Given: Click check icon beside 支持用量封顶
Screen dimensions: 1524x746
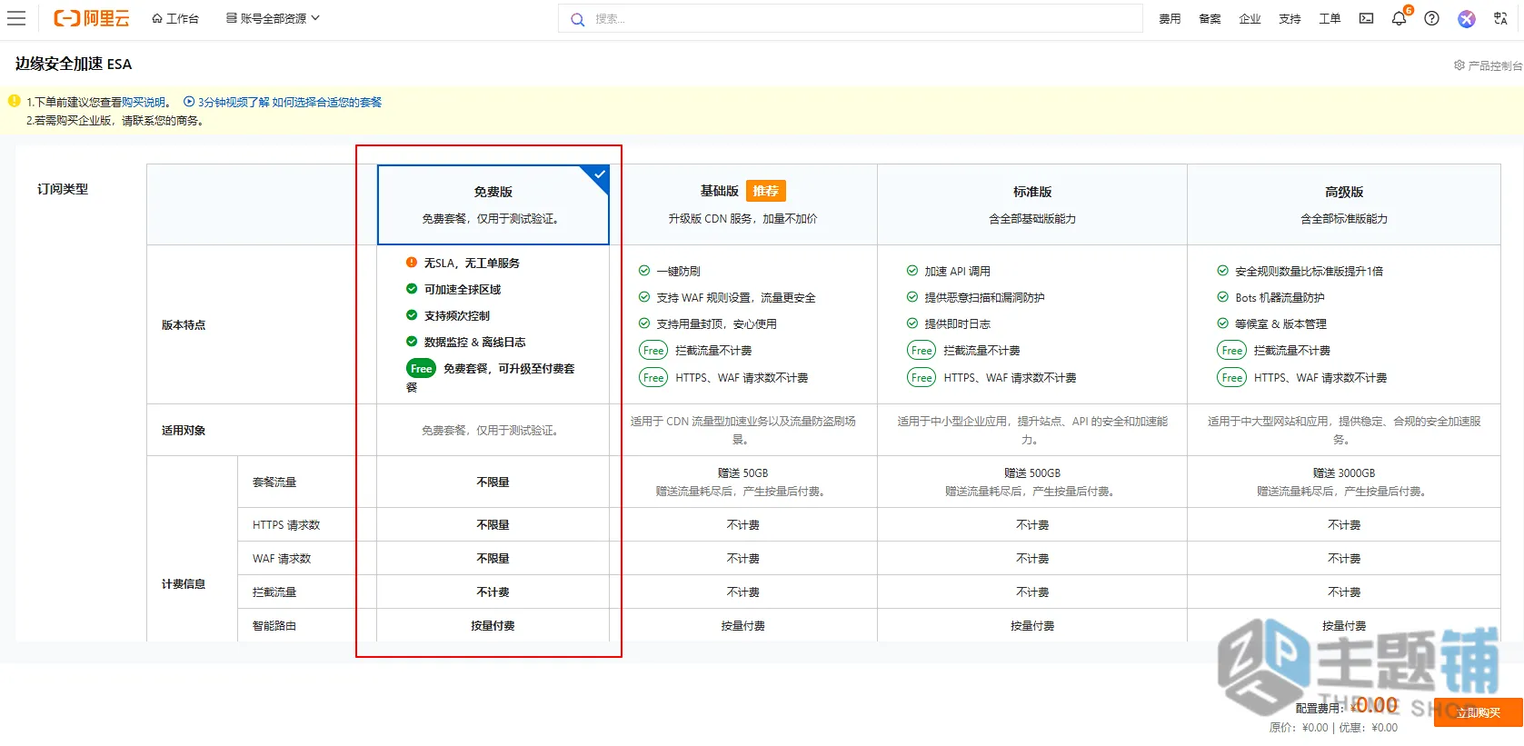Looking at the screenshot, I should [644, 323].
